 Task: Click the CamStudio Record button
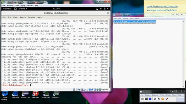142,99
